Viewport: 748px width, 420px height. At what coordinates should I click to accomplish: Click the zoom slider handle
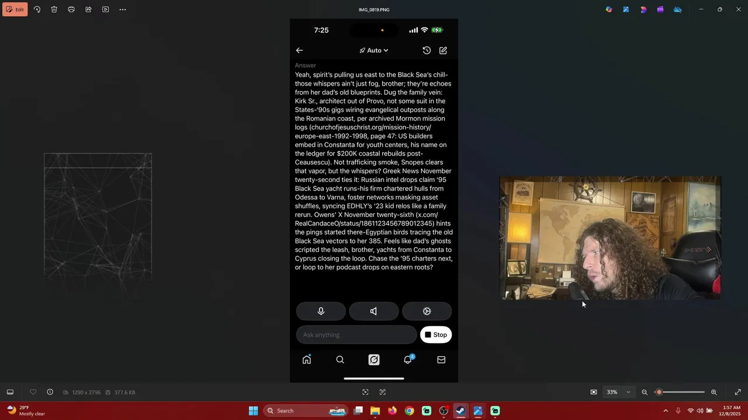pyautogui.click(x=659, y=392)
